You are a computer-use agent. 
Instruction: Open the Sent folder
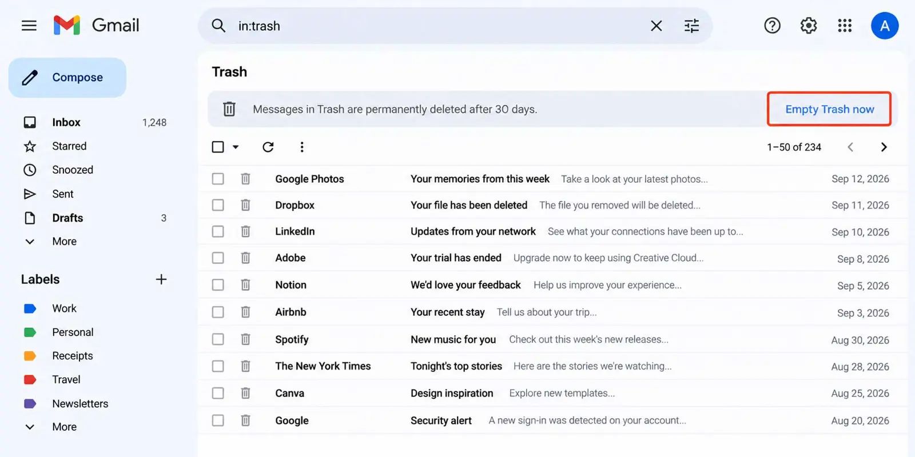click(x=63, y=194)
